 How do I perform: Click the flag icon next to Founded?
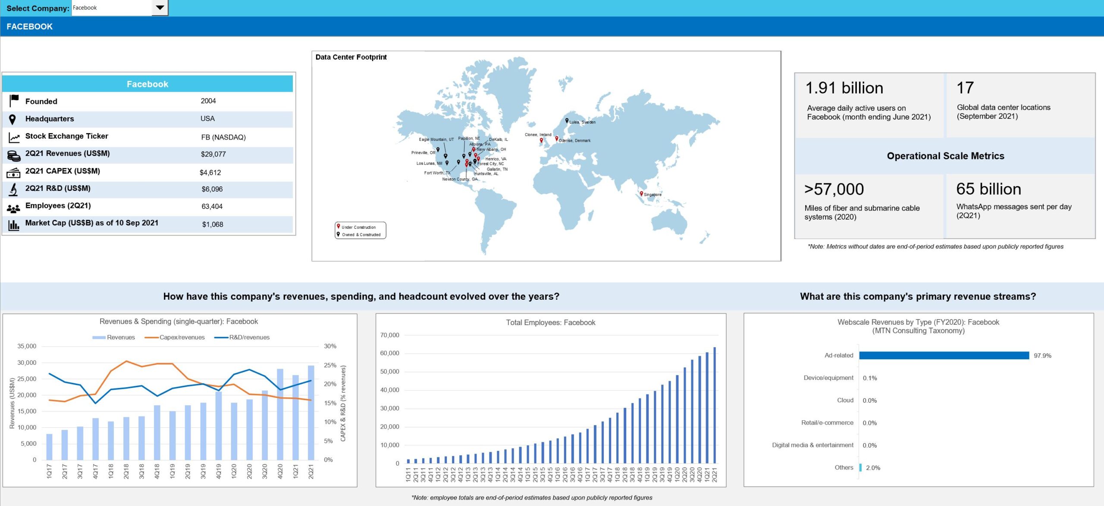pyautogui.click(x=14, y=101)
